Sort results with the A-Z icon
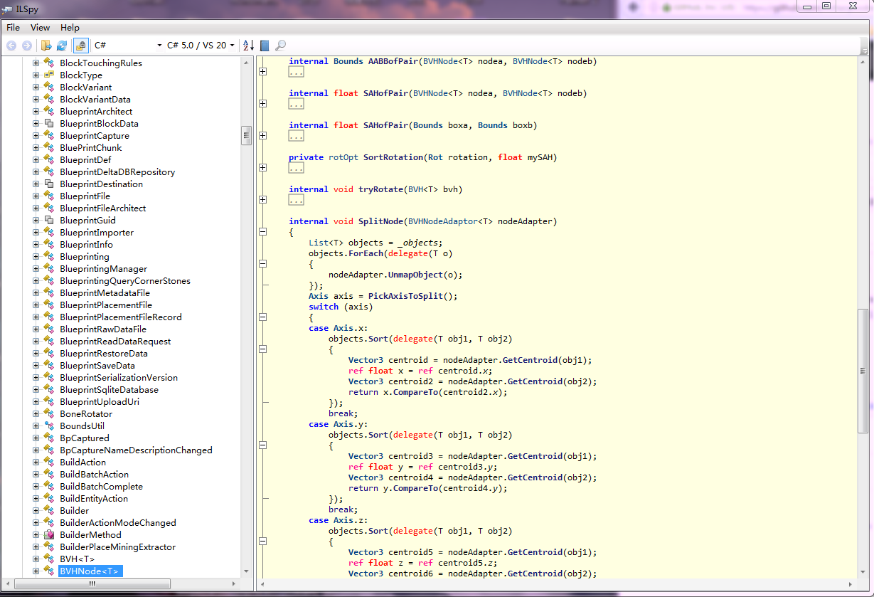 tap(248, 46)
